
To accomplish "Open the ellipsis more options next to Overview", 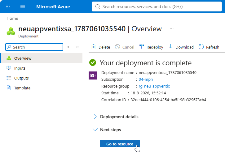I will [172, 29].
